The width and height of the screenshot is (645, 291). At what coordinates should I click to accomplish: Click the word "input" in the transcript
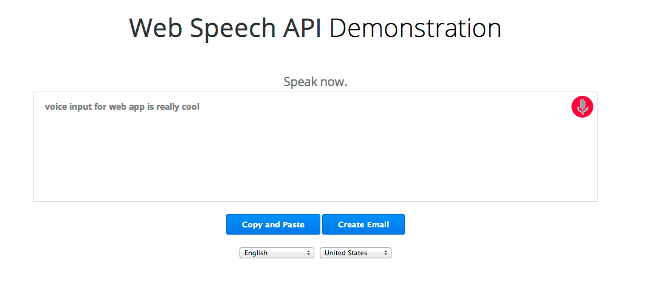(81, 107)
